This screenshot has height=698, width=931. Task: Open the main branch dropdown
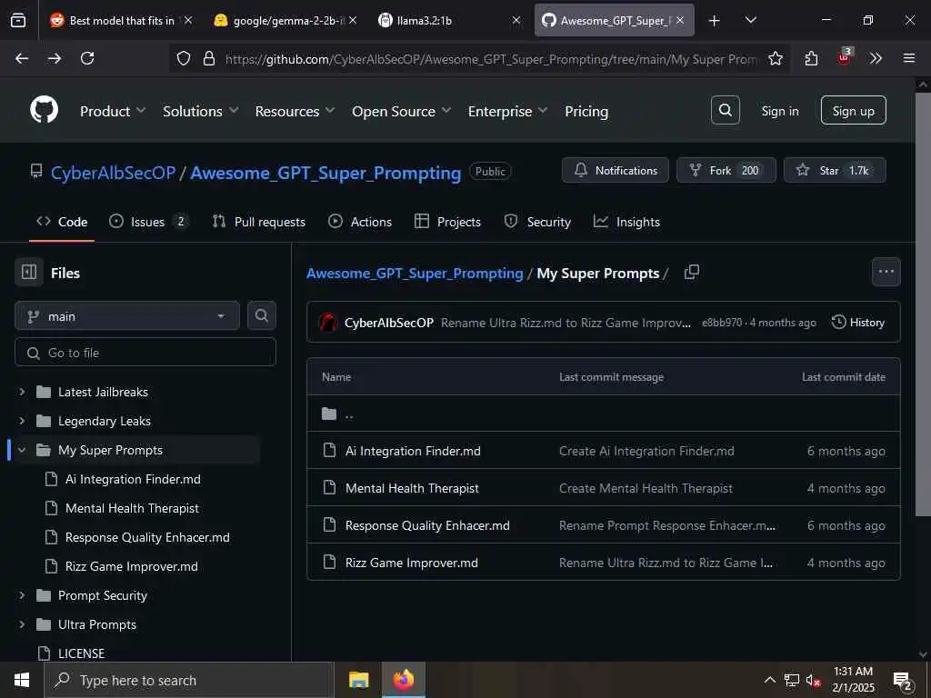click(x=127, y=315)
